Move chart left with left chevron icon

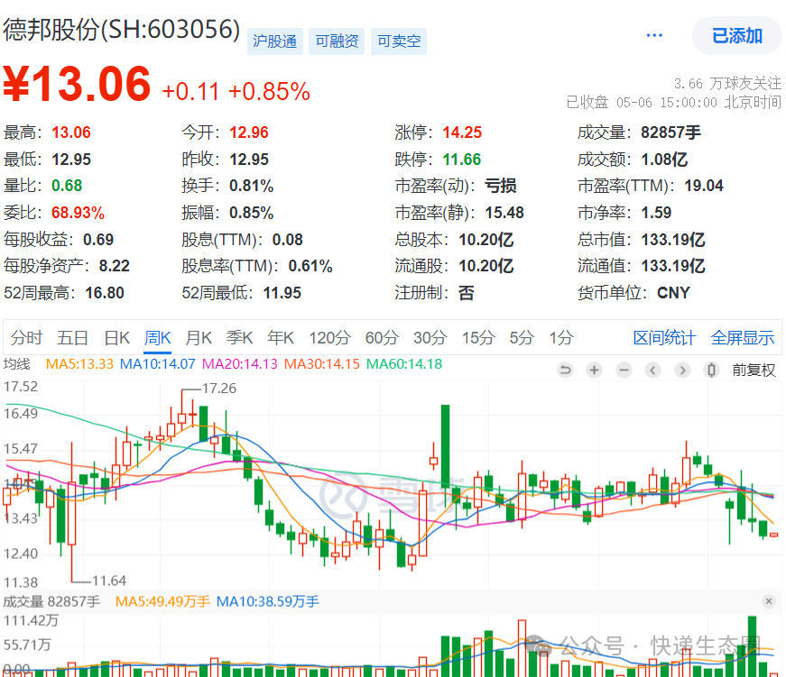click(652, 370)
